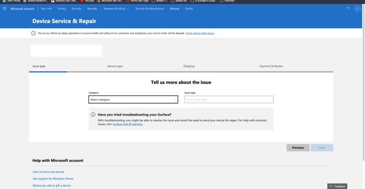Open the Security tab
The width and height of the screenshot is (365, 189).
(77, 9)
